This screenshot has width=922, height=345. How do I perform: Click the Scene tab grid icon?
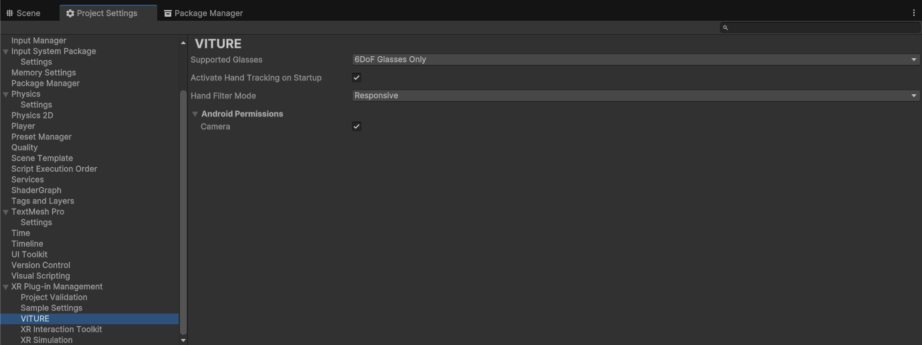[9, 13]
